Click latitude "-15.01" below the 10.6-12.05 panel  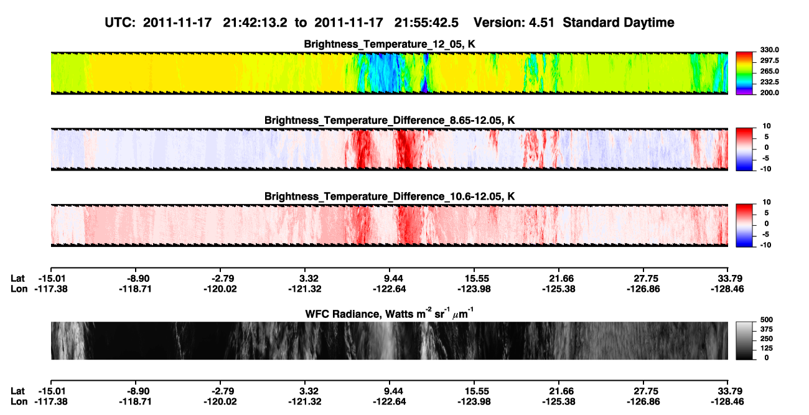(x=54, y=279)
